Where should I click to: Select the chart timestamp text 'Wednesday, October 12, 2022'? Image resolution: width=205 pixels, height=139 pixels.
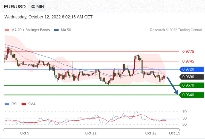tap(33, 17)
